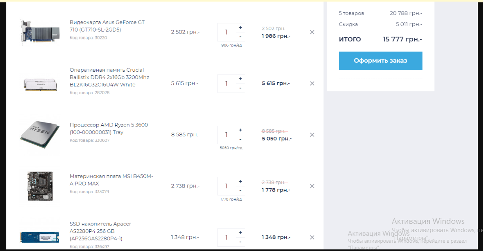Remove the Crucial Ballistix RAM from cart
Viewport: 483px width, 251px height.
point(312,84)
